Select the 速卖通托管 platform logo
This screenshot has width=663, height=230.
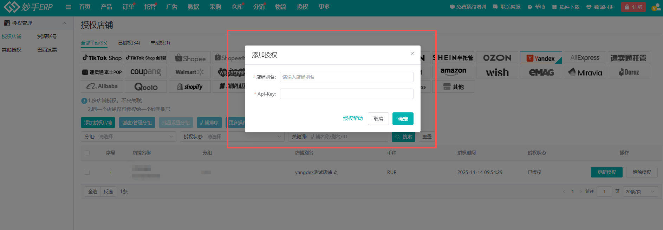click(x=629, y=58)
